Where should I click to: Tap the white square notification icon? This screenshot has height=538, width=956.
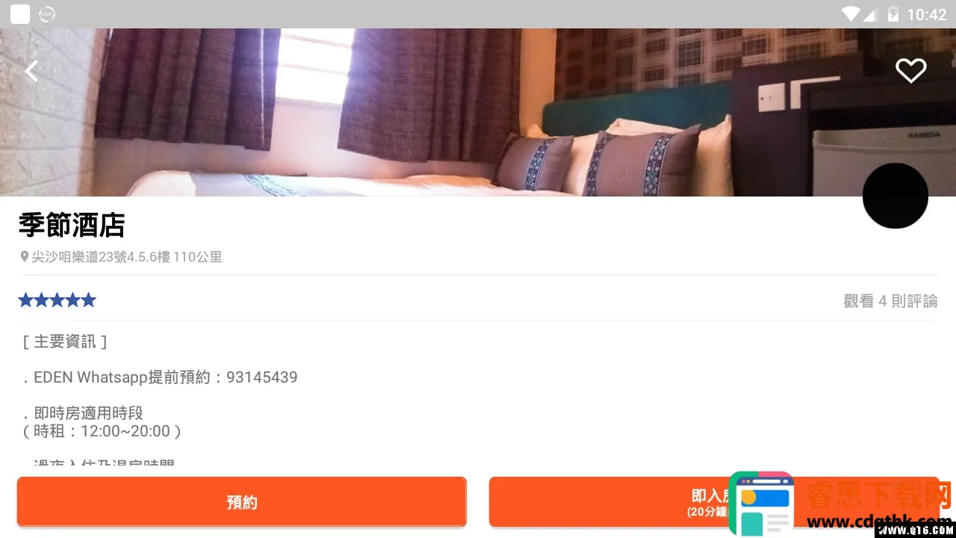coord(20,13)
